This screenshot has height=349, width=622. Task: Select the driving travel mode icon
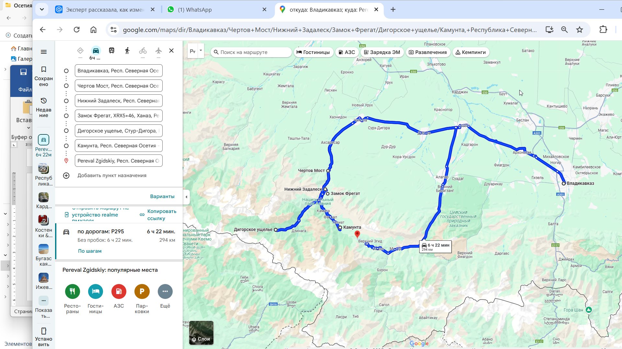[96, 51]
